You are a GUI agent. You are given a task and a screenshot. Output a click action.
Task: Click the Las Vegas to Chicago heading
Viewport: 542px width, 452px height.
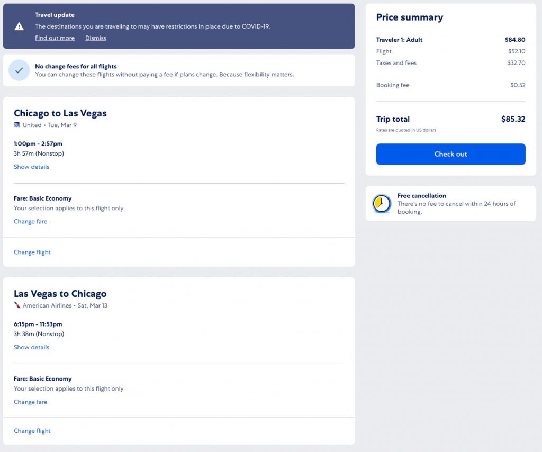(x=60, y=294)
